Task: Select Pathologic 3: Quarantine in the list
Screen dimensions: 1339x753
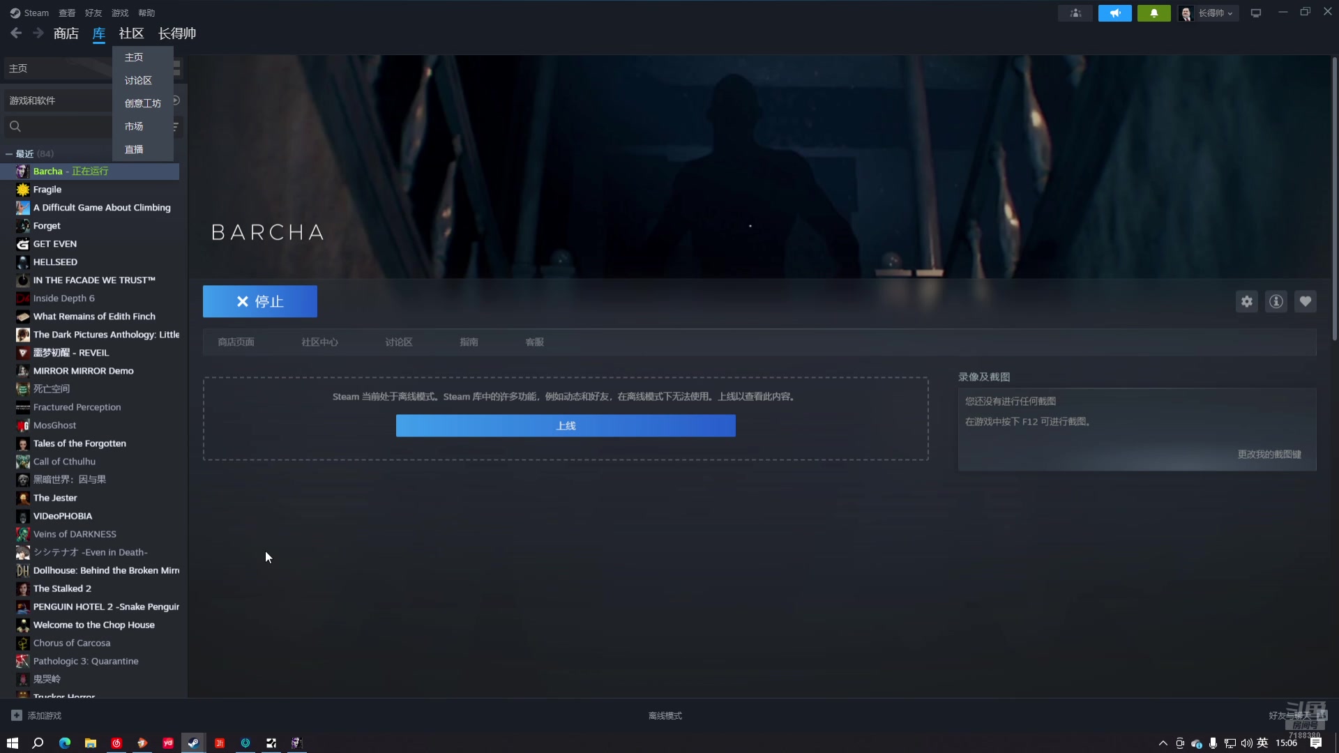Action: point(90,661)
